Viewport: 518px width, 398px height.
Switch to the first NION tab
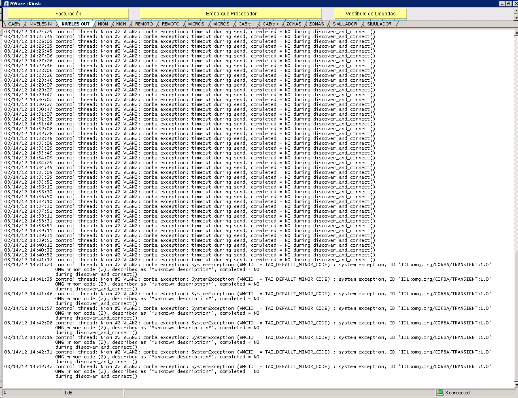[x=103, y=24]
